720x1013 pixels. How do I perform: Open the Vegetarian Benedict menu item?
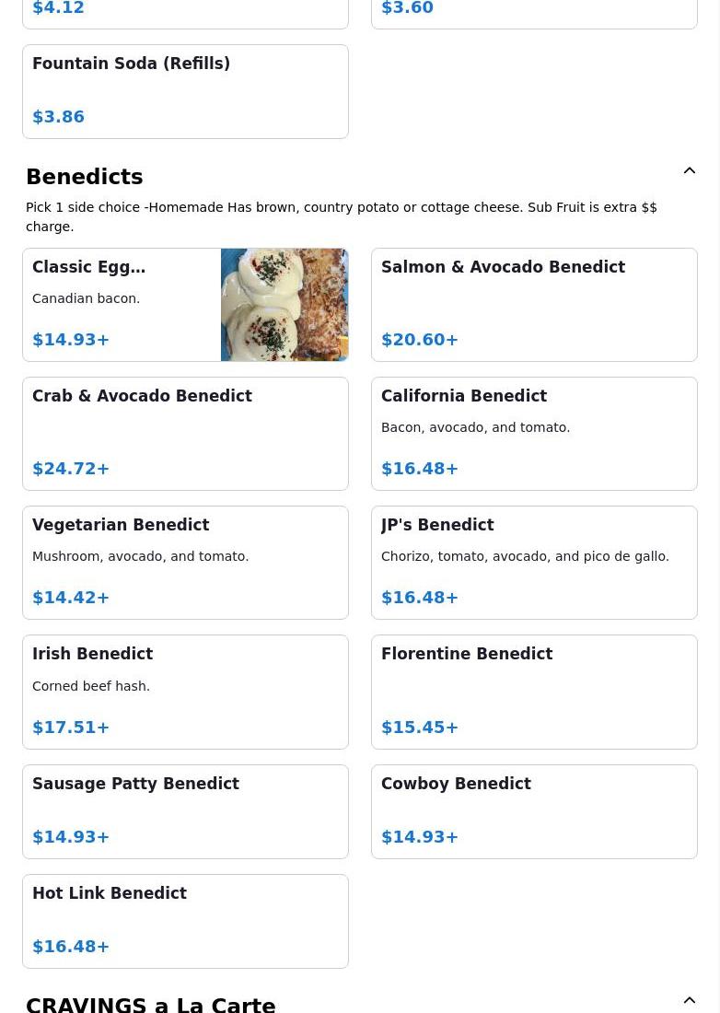point(185,562)
